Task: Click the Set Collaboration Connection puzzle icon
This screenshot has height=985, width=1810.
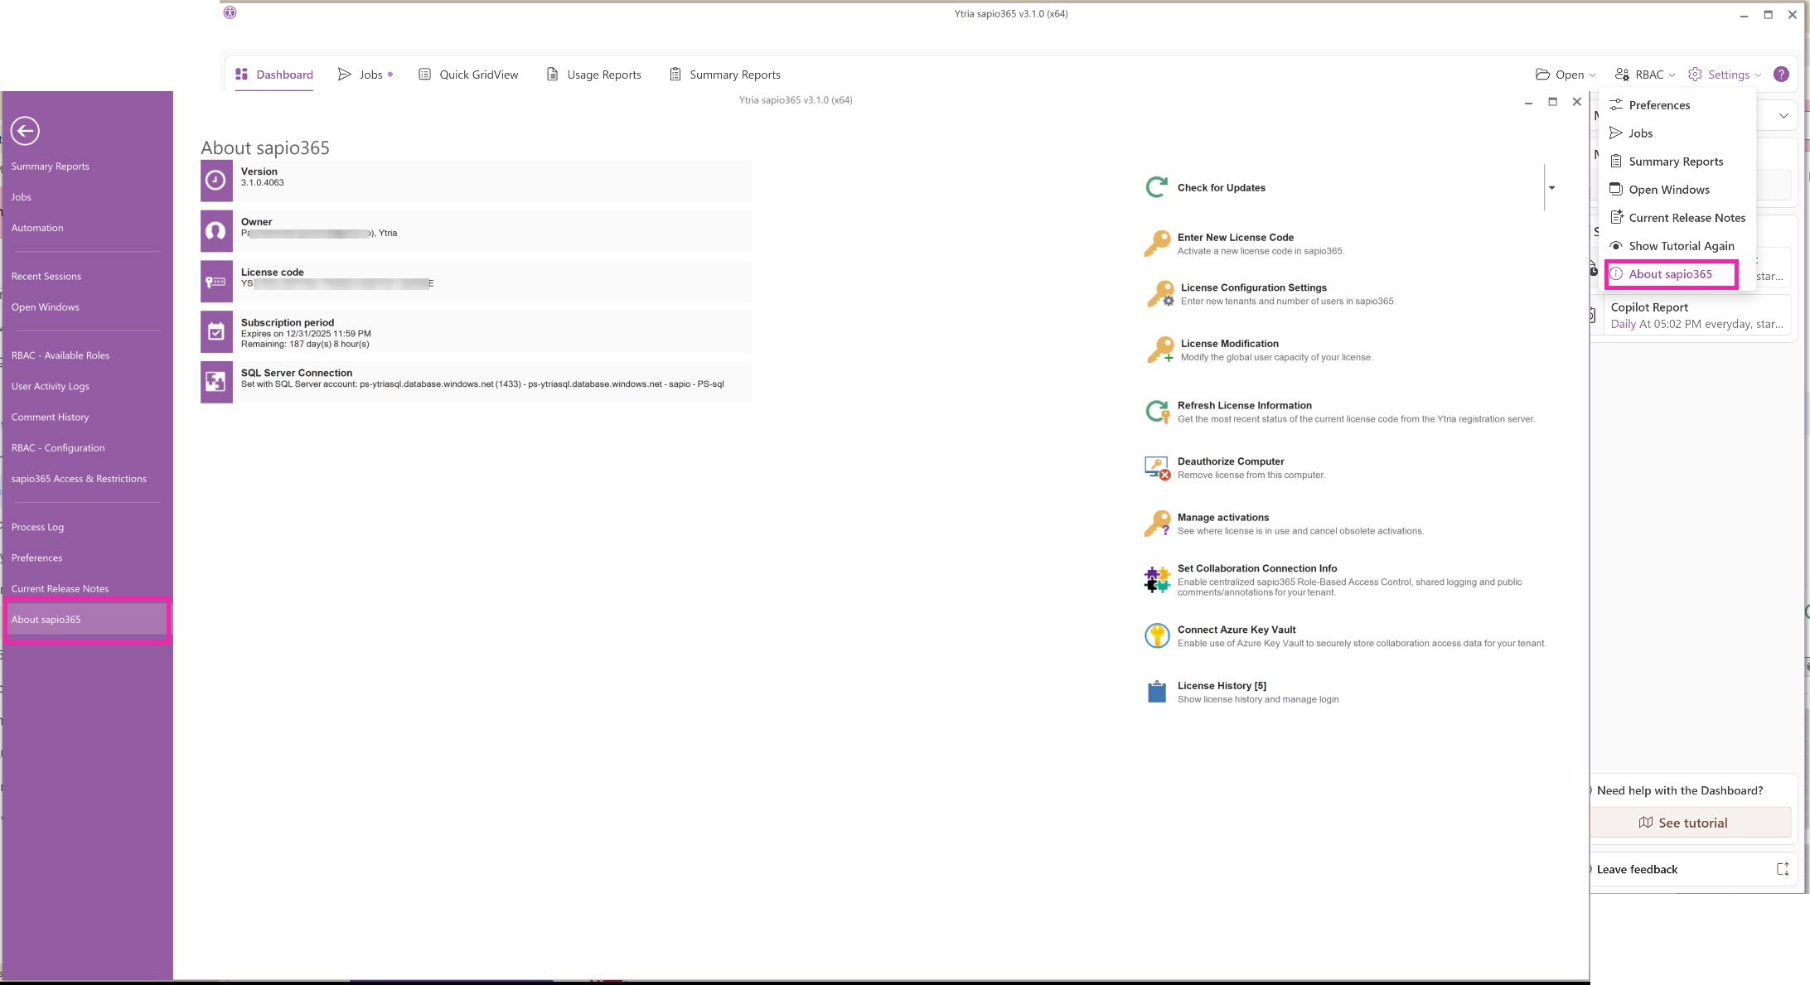Action: click(x=1157, y=579)
